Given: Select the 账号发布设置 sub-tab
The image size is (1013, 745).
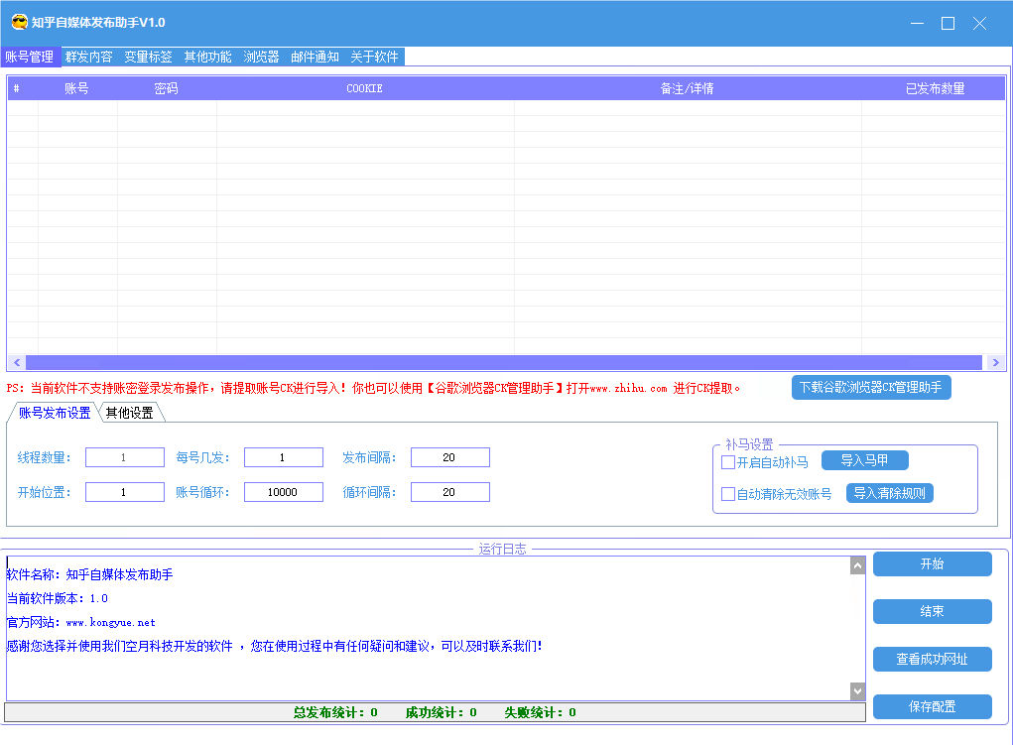Looking at the screenshot, I should point(55,413).
